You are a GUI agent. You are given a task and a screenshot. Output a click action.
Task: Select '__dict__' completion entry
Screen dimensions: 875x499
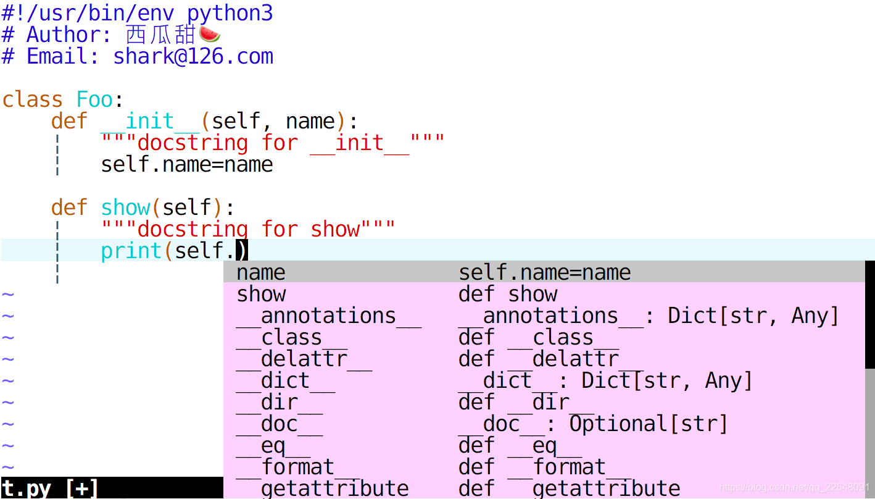click(544, 380)
